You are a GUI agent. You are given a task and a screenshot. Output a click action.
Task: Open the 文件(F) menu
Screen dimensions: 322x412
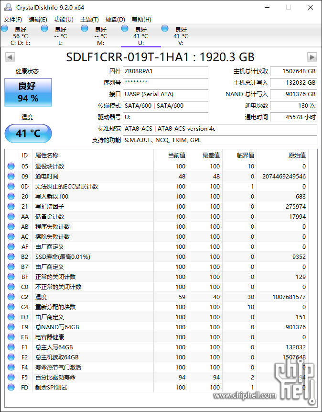(x=13, y=20)
